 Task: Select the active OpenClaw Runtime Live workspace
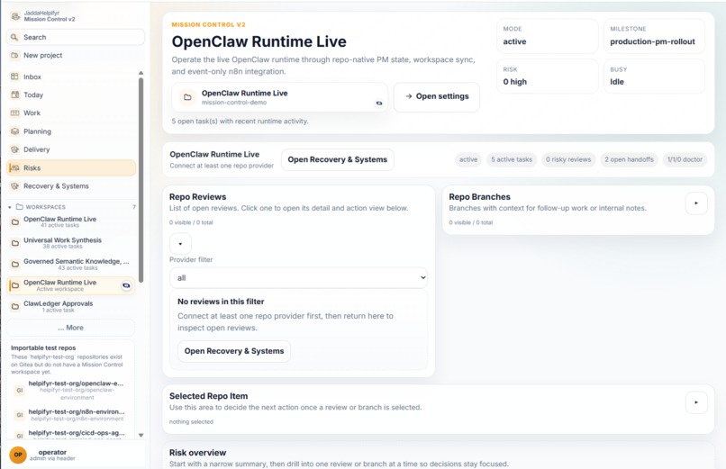pos(71,285)
